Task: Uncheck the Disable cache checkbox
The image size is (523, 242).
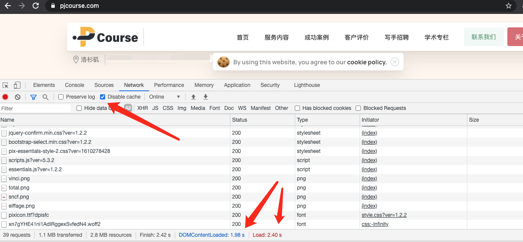Action: pyautogui.click(x=103, y=97)
